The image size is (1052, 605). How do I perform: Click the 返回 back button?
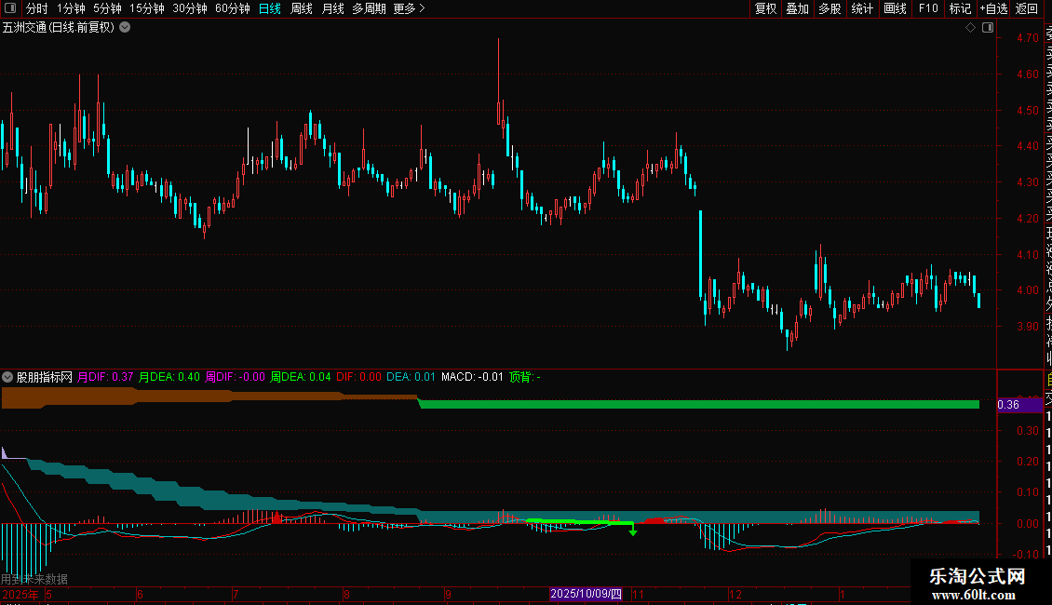coord(1027,8)
